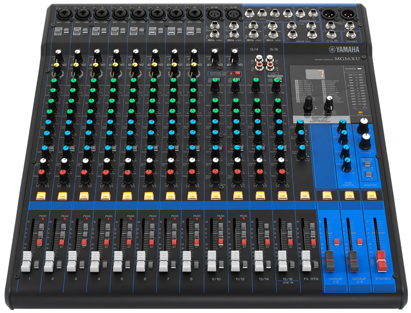Click the GROUP 3-4 fader
The width and height of the screenshot is (411, 313).
[x=353, y=262]
